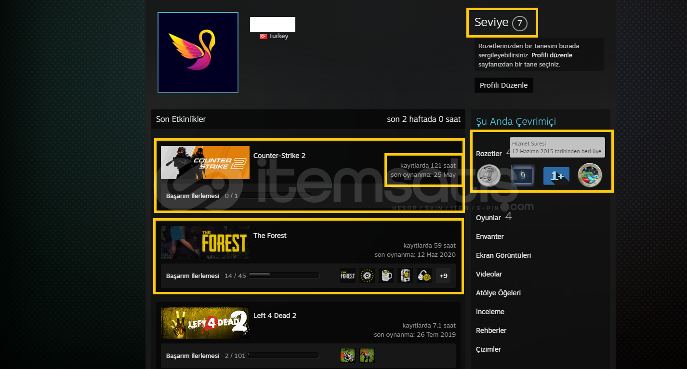Image resolution: width=687 pixels, height=369 pixels.
Task: Open Ekran Görüntüleri screenshots link
Action: point(503,255)
